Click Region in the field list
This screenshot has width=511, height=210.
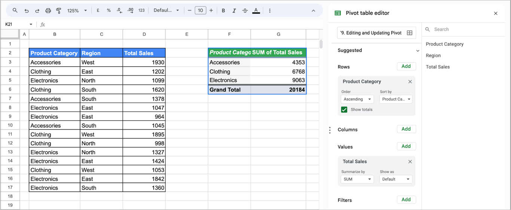point(433,55)
